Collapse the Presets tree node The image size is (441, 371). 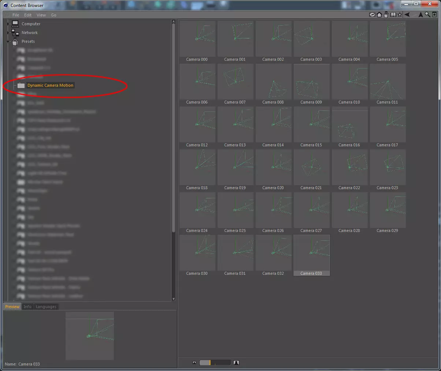pyautogui.click(x=8, y=41)
